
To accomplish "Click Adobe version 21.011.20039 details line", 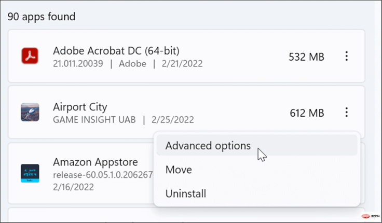I will point(128,64).
